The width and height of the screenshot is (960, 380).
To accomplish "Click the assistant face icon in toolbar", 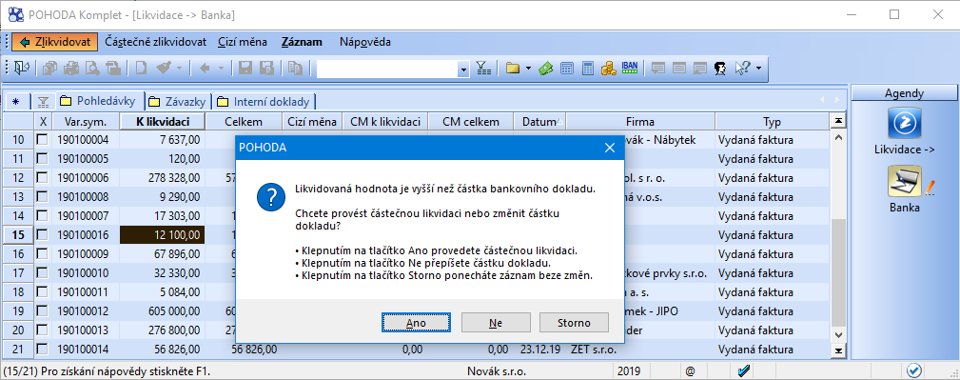I will tap(720, 69).
